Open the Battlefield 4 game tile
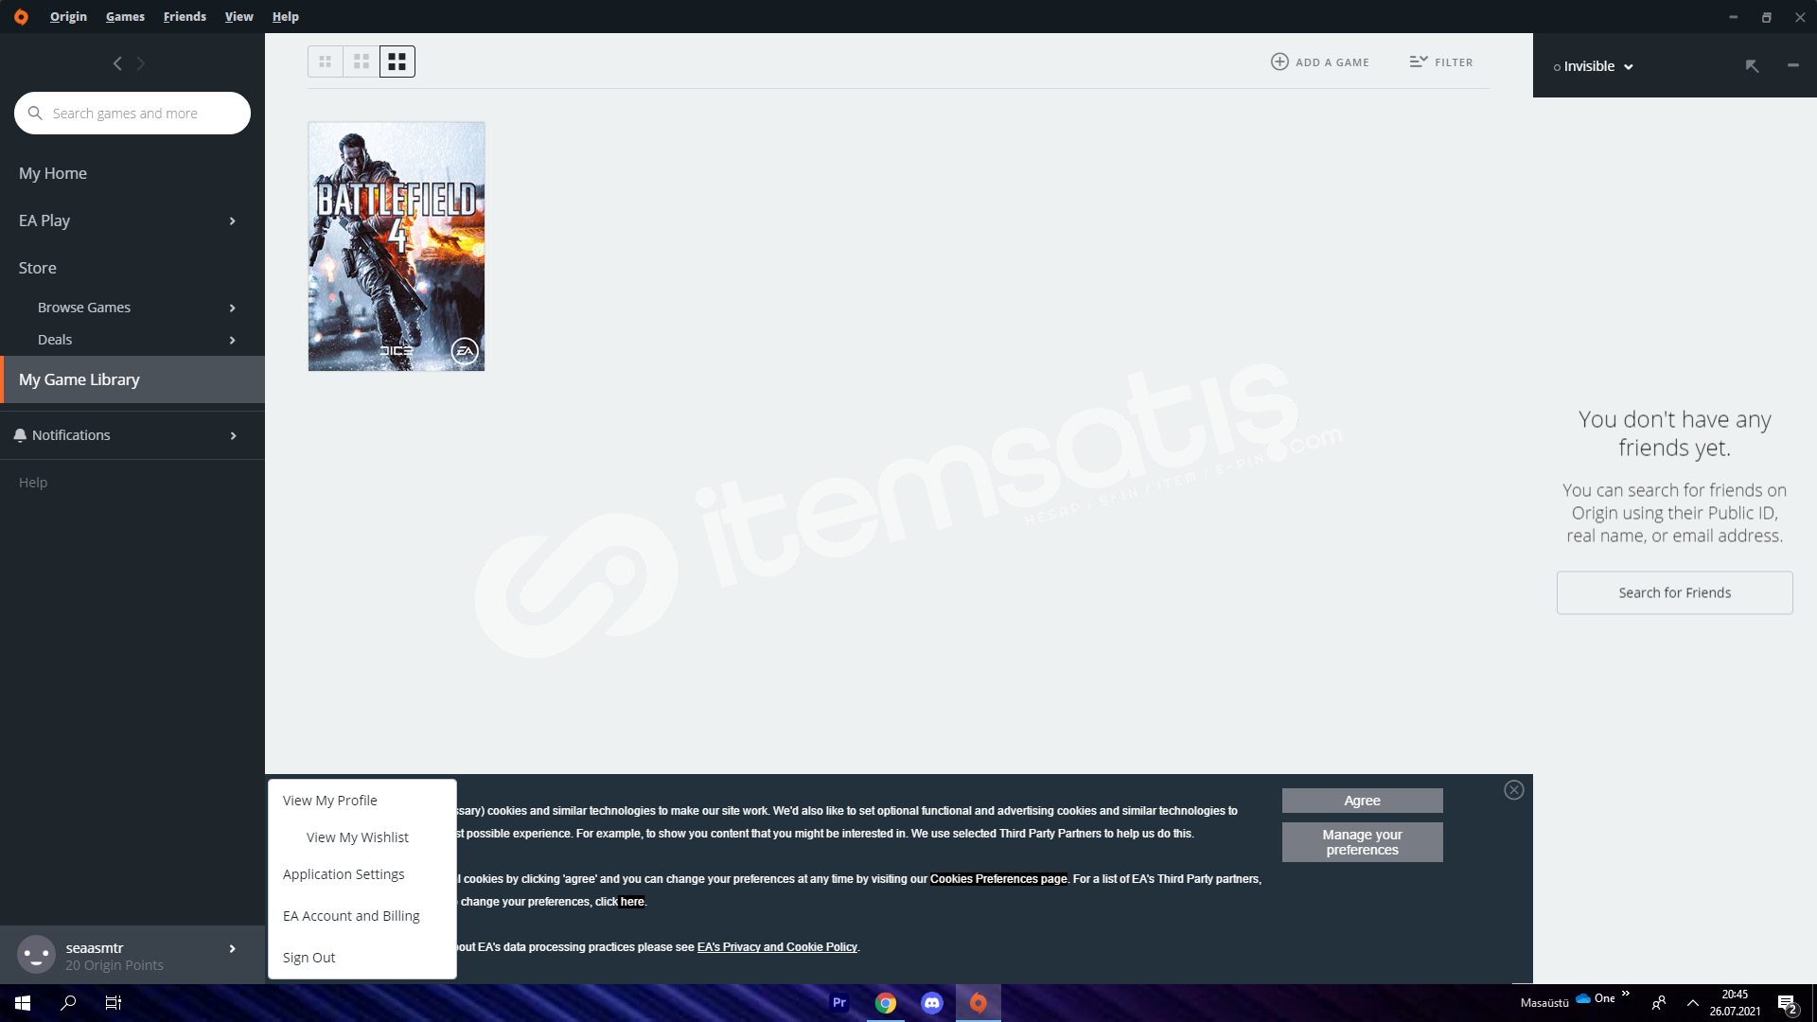 [397, 246]
